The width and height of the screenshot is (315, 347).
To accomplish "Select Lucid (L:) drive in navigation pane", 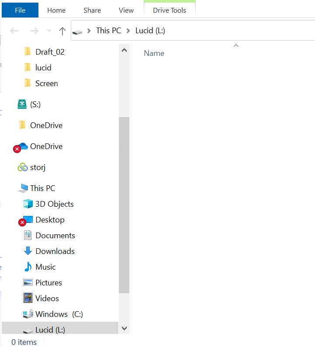I will click(x=60, y=328).
